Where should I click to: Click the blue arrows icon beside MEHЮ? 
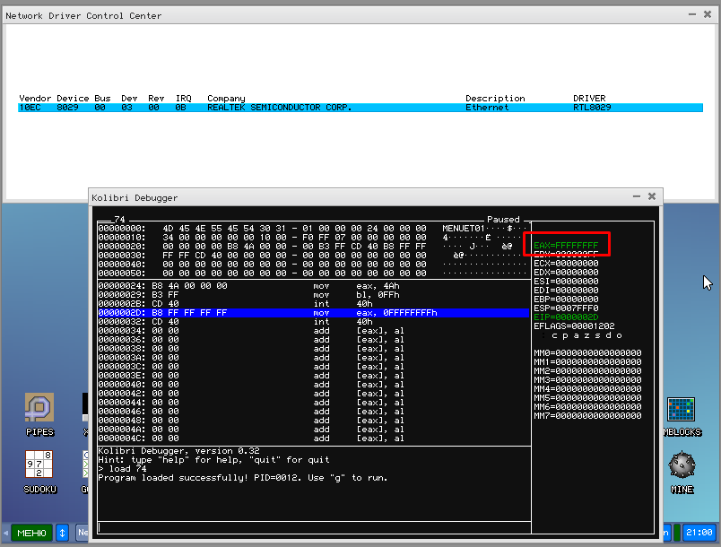(63, 533)
